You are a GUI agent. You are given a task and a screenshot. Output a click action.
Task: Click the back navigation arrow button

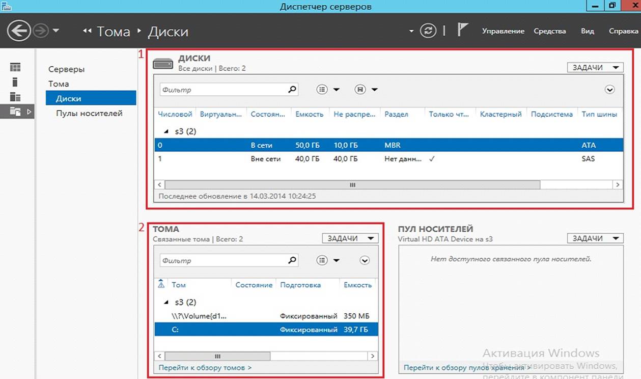(18, 31)
